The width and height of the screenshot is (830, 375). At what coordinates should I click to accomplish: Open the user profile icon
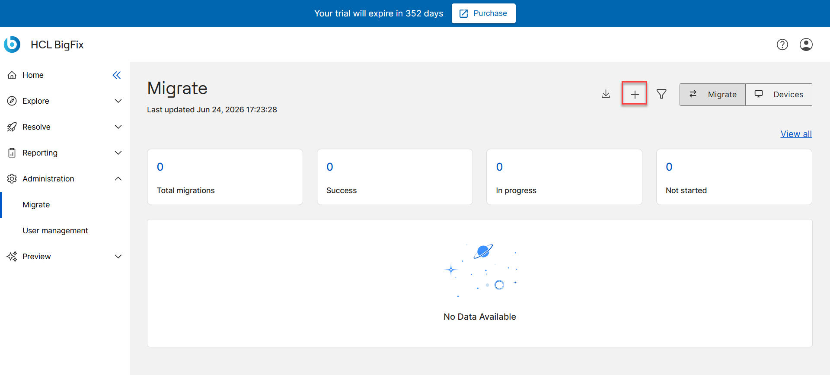point(806,44)
